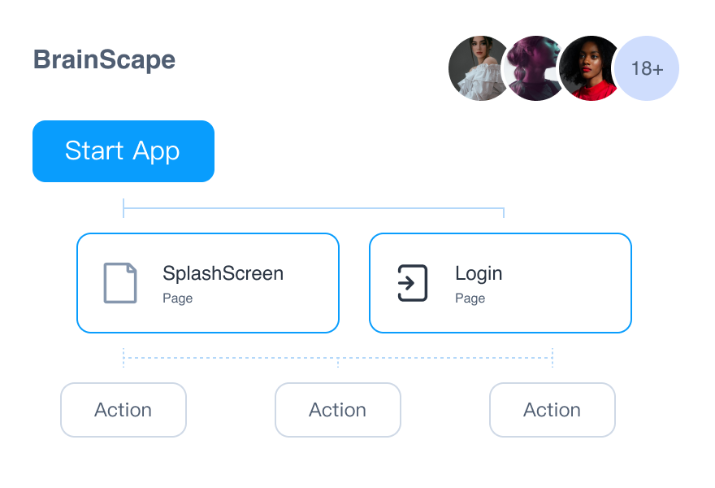Click the middle Action button

pos(338,410)
